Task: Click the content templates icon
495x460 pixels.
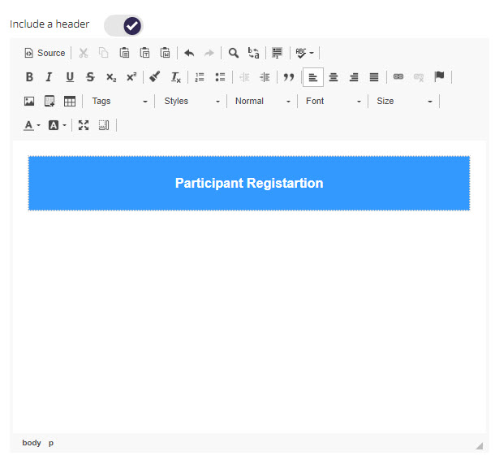Action: click(49, 101)
